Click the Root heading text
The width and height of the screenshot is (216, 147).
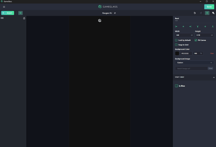tap(177, 18)
